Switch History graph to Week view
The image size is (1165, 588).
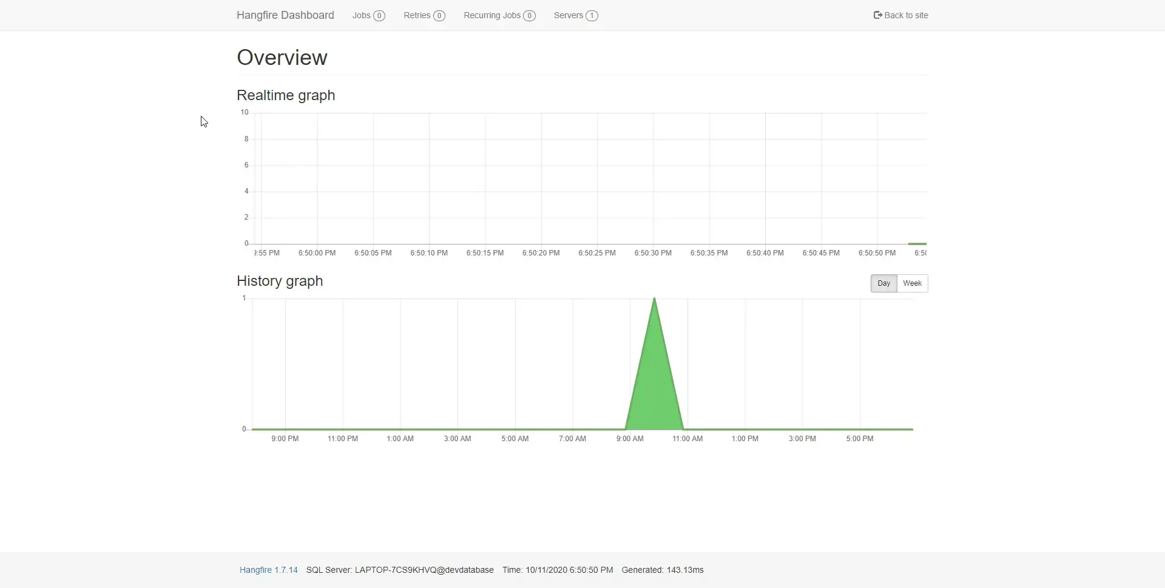[x=912, y=283]
